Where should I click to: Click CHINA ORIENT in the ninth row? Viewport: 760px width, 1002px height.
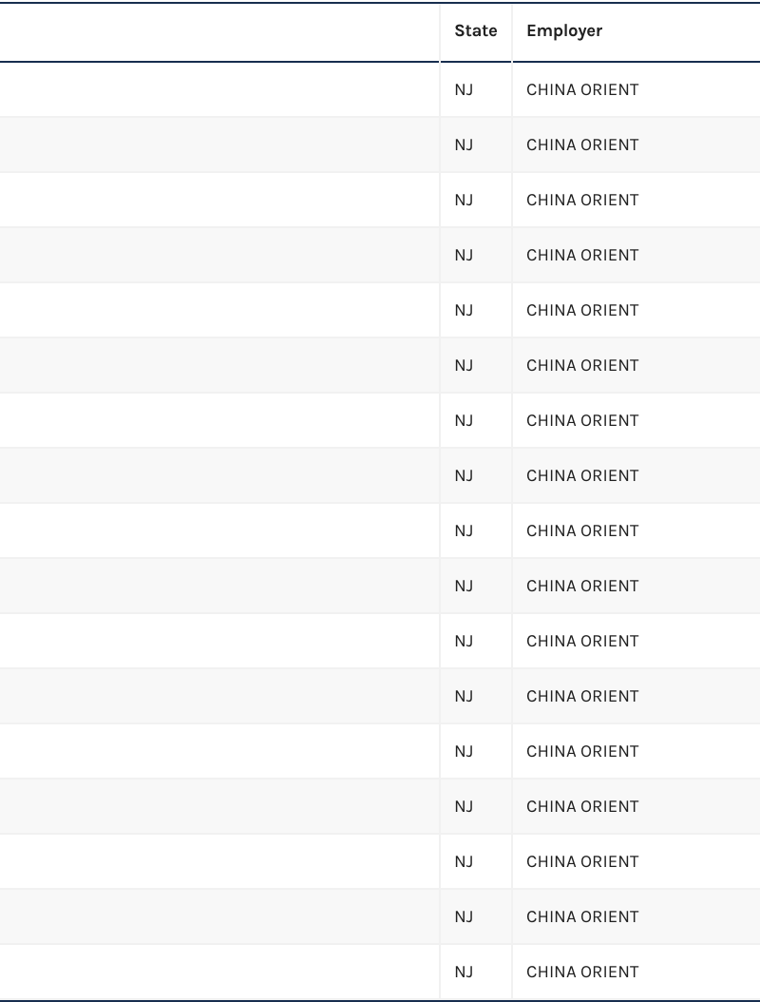(582, 531)
